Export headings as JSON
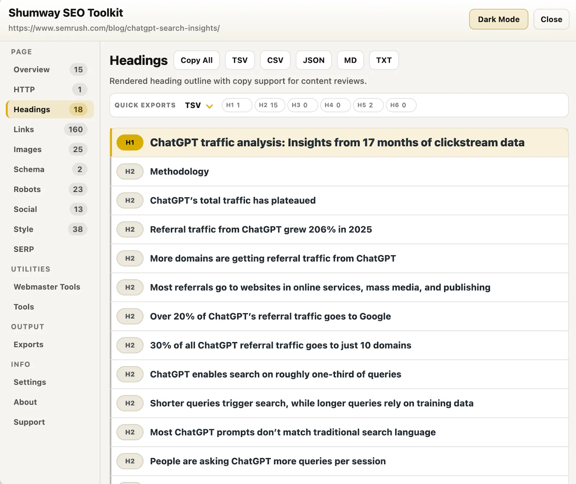Viewport: 576px width, 484px height. (x=314, y=60)
